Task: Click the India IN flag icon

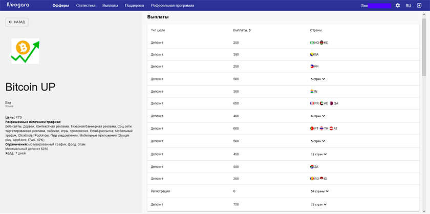Action: tap(312, 91)
